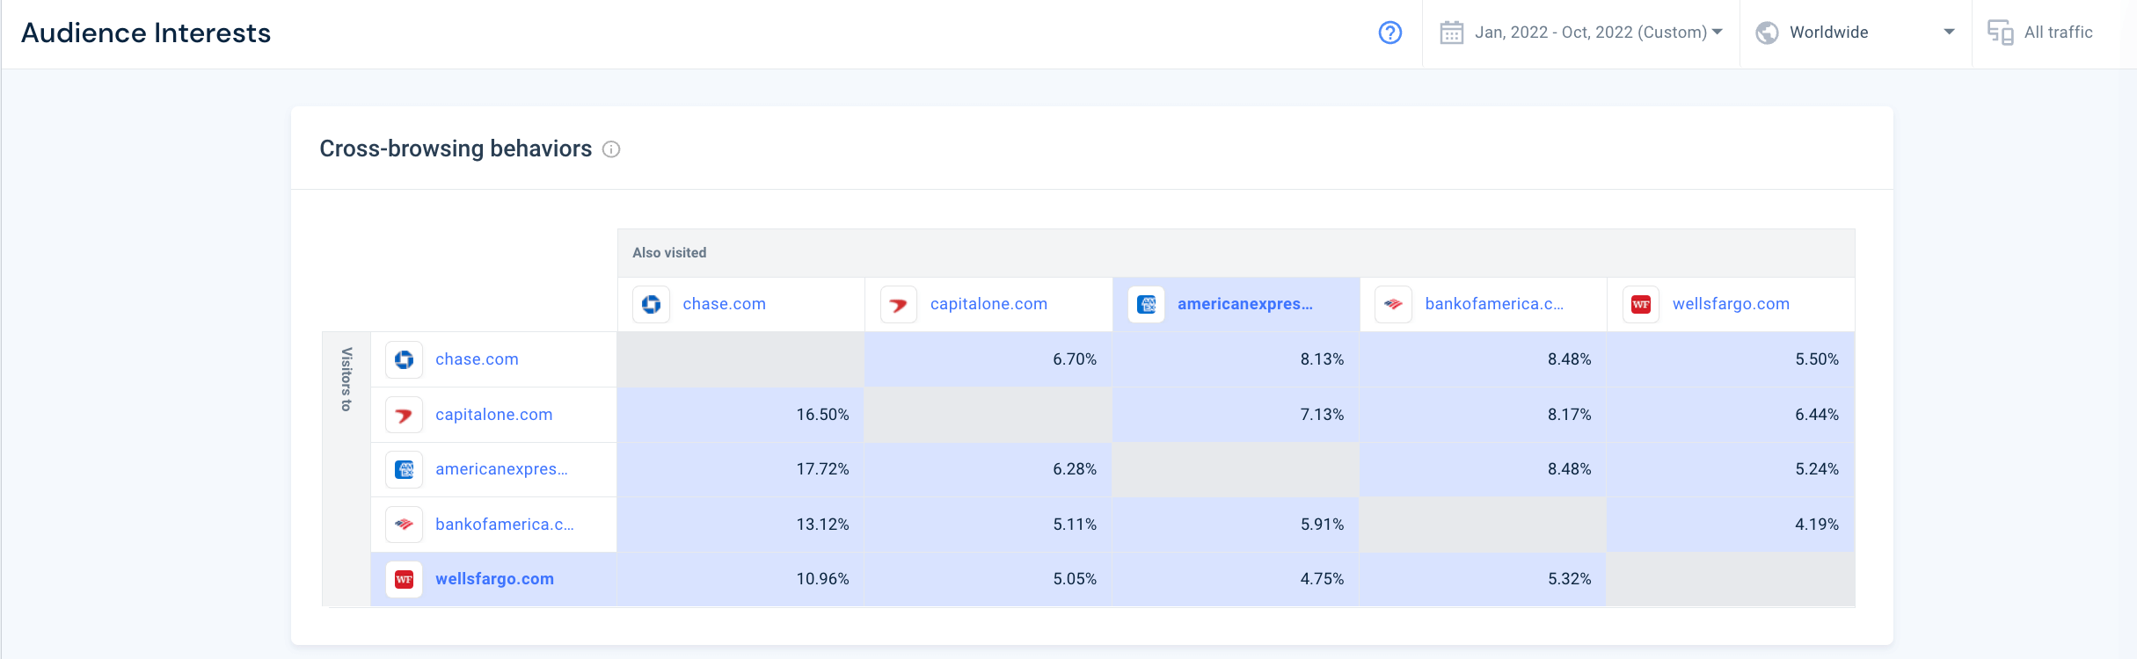
Task: Open the help question mark icon
Action: 1389,33
